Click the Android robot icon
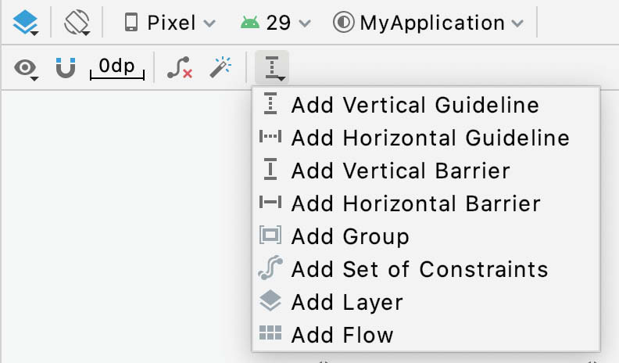 pos(250,23)
